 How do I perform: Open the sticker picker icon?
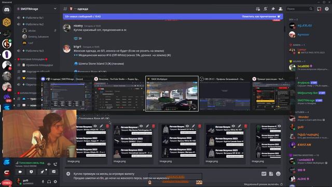(x=271, y=174)
